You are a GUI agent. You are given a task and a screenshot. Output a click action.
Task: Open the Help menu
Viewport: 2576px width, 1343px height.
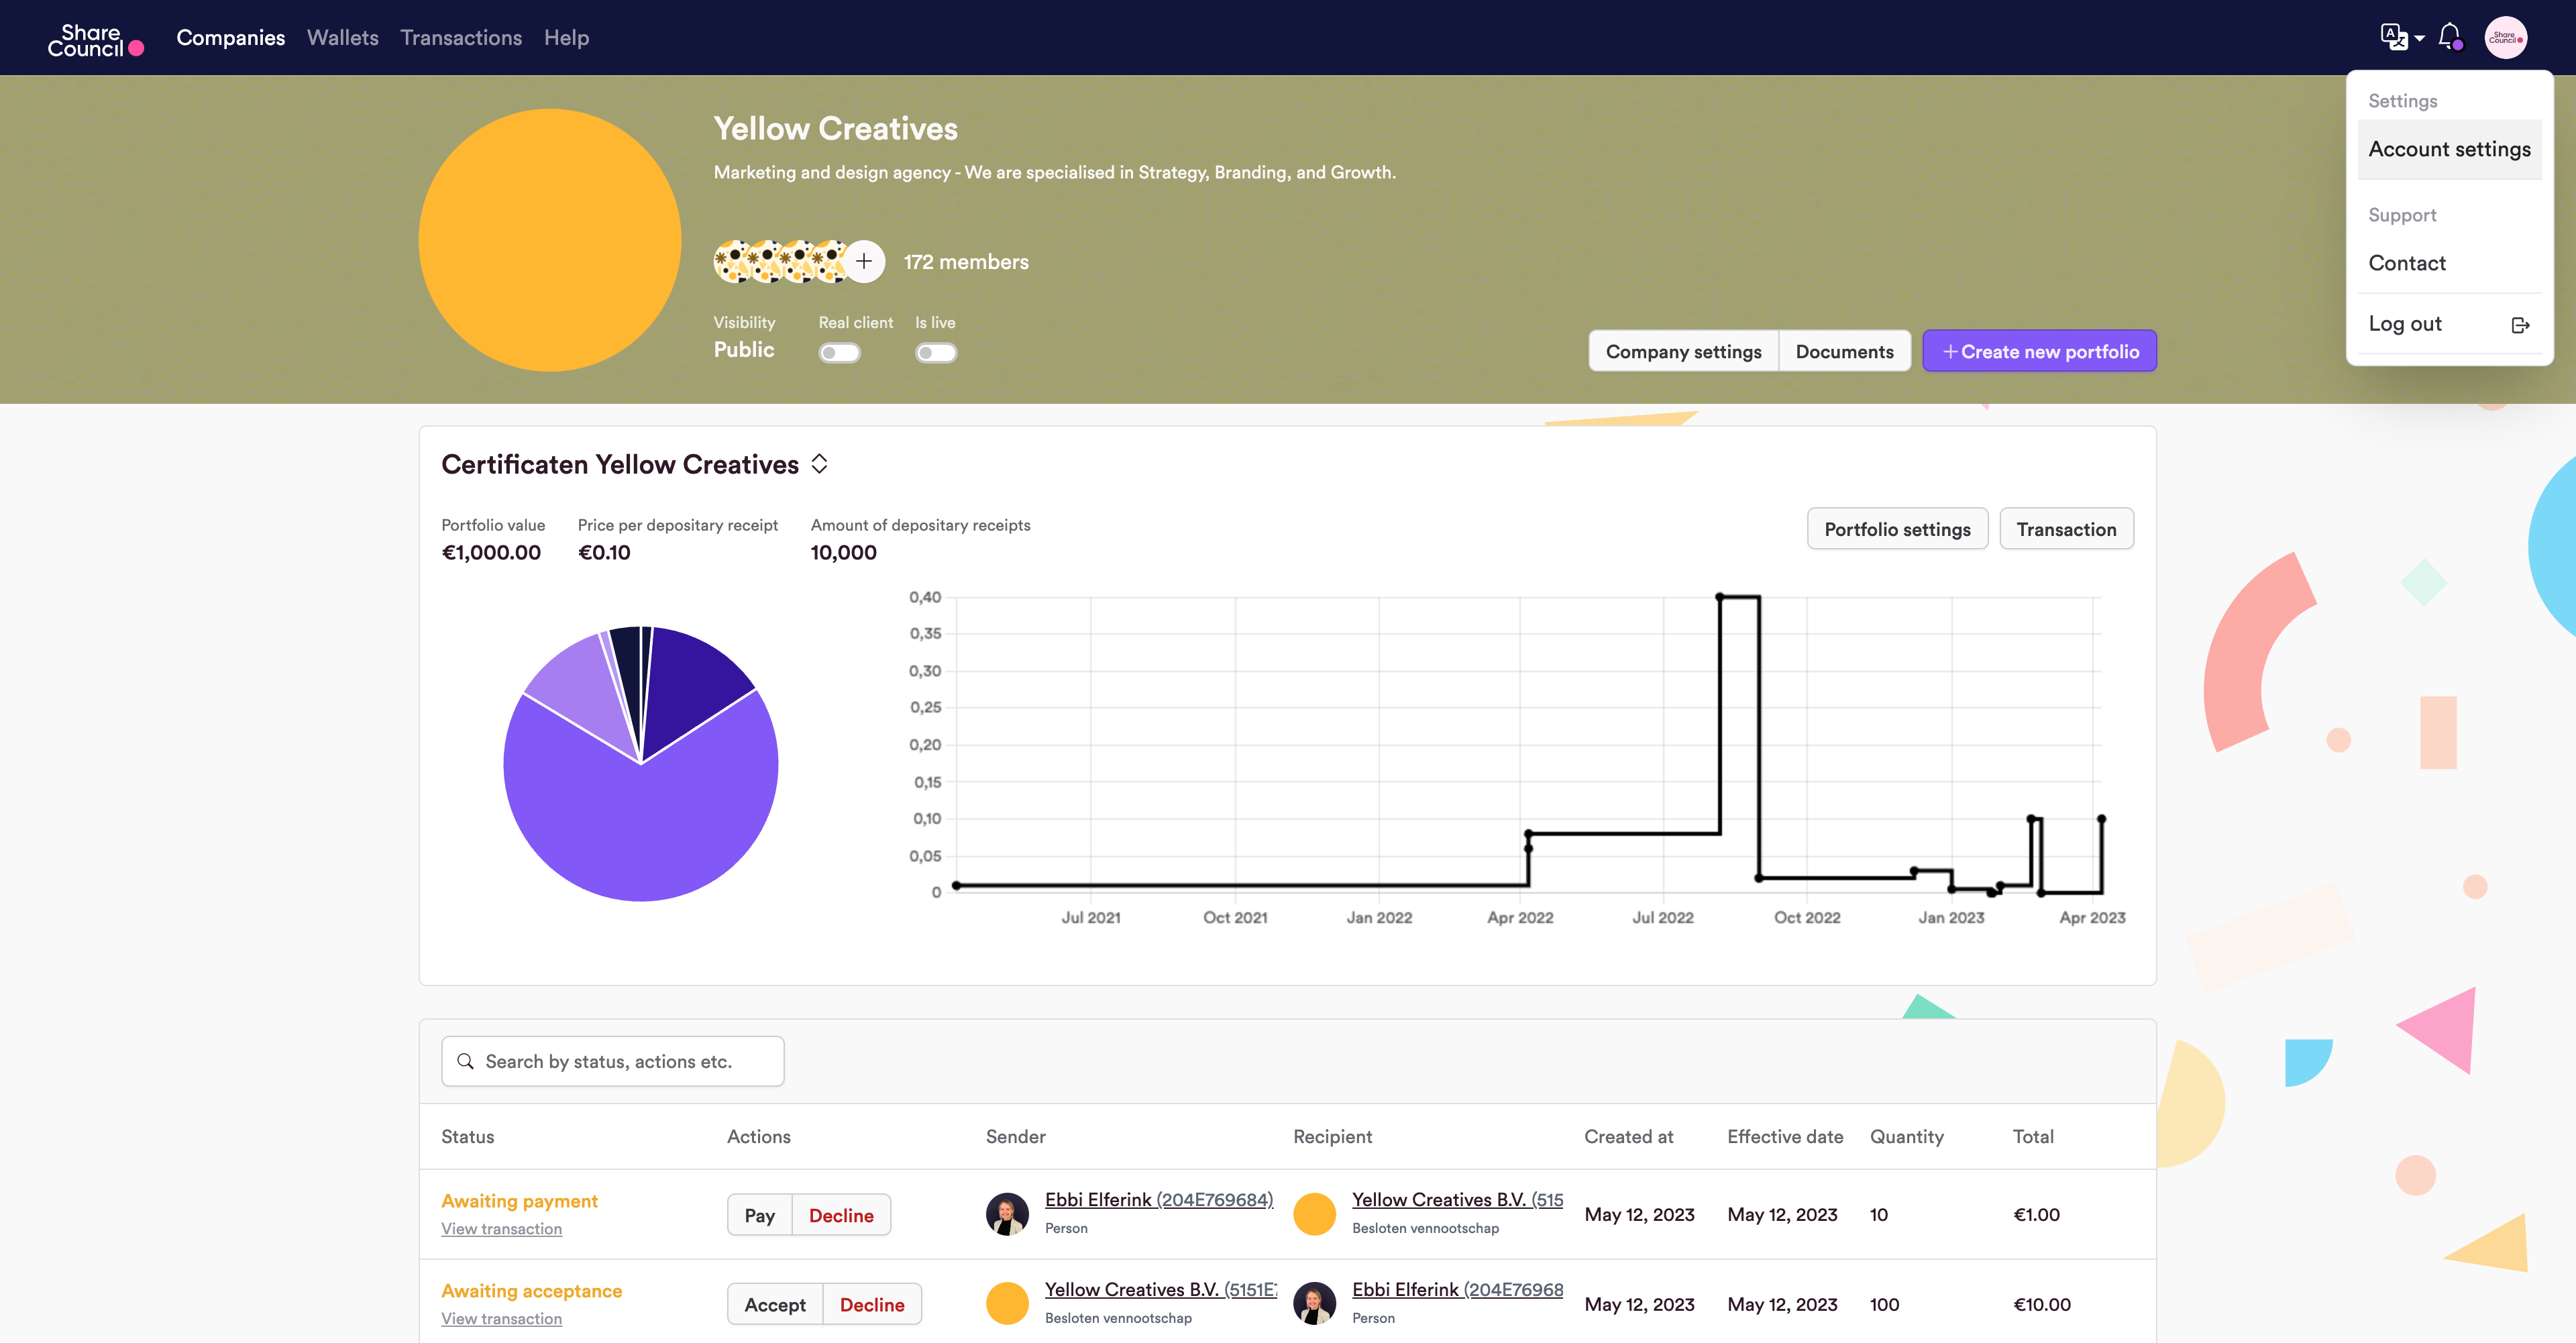tap(566, 38)
